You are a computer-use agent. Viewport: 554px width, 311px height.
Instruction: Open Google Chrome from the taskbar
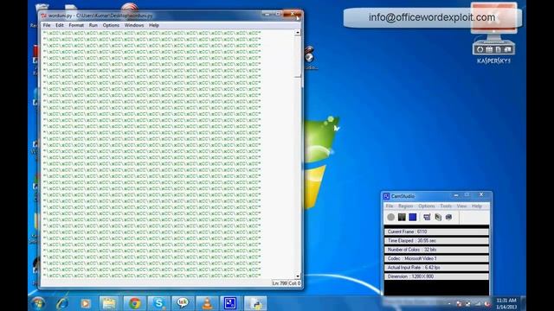click(x=134, y=303)
